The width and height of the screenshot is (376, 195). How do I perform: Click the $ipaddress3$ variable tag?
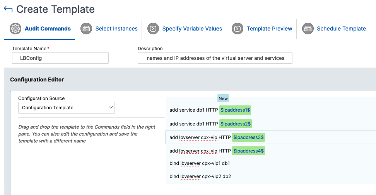(248, 137)
